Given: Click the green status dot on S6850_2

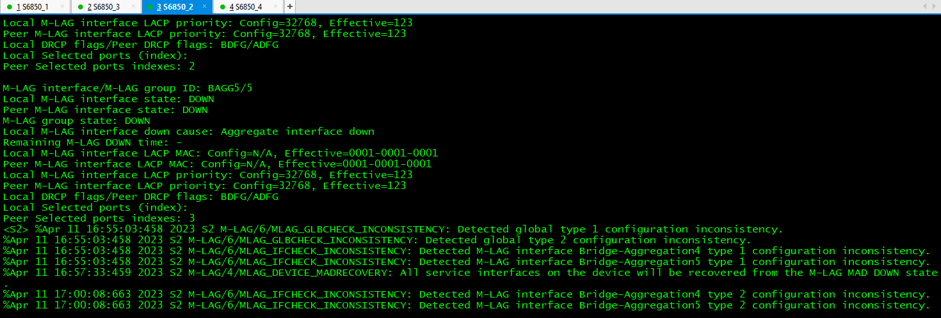Looking at the screenshot, I should click(x=151, y=7).
